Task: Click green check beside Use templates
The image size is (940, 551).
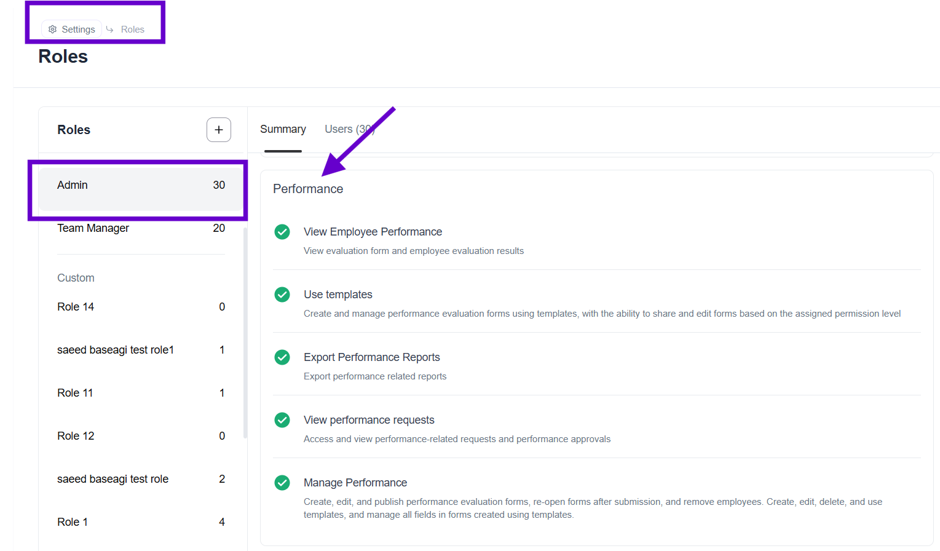Action: pyautogui.click(x=282, y=295)
